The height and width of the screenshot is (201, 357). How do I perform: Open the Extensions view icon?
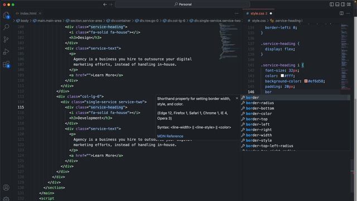tap(6, 64)
